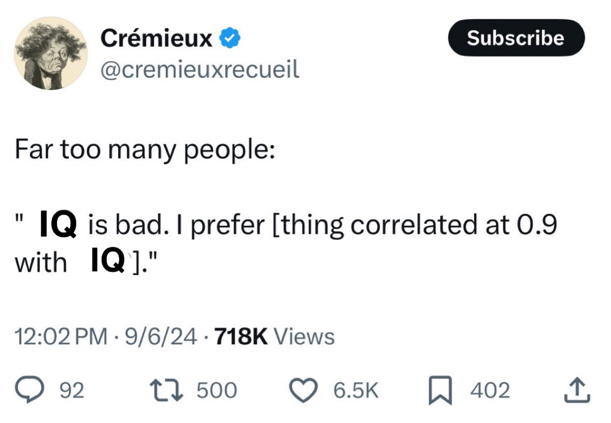This screenshot has height=423, width=611.
Task: Open Crémieux's profile avatar picture
Action: click(x=51, y=53)
